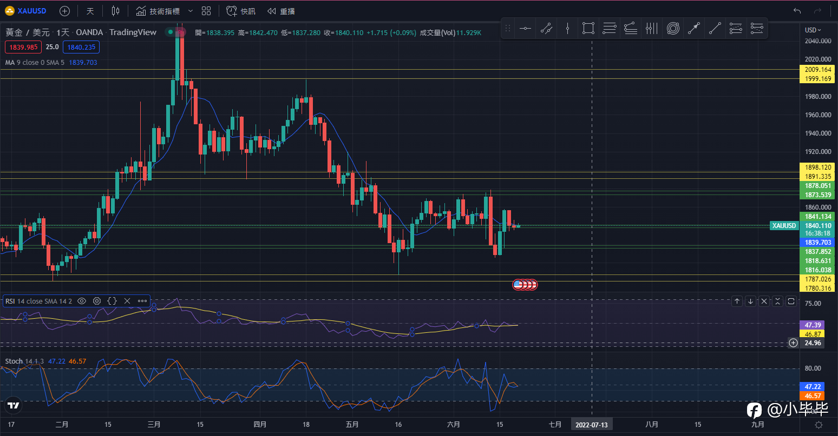Select the arrow line drawing tool
Image resolution: width=838 pixels, height=436 pixels.
(x=694, y=28)
